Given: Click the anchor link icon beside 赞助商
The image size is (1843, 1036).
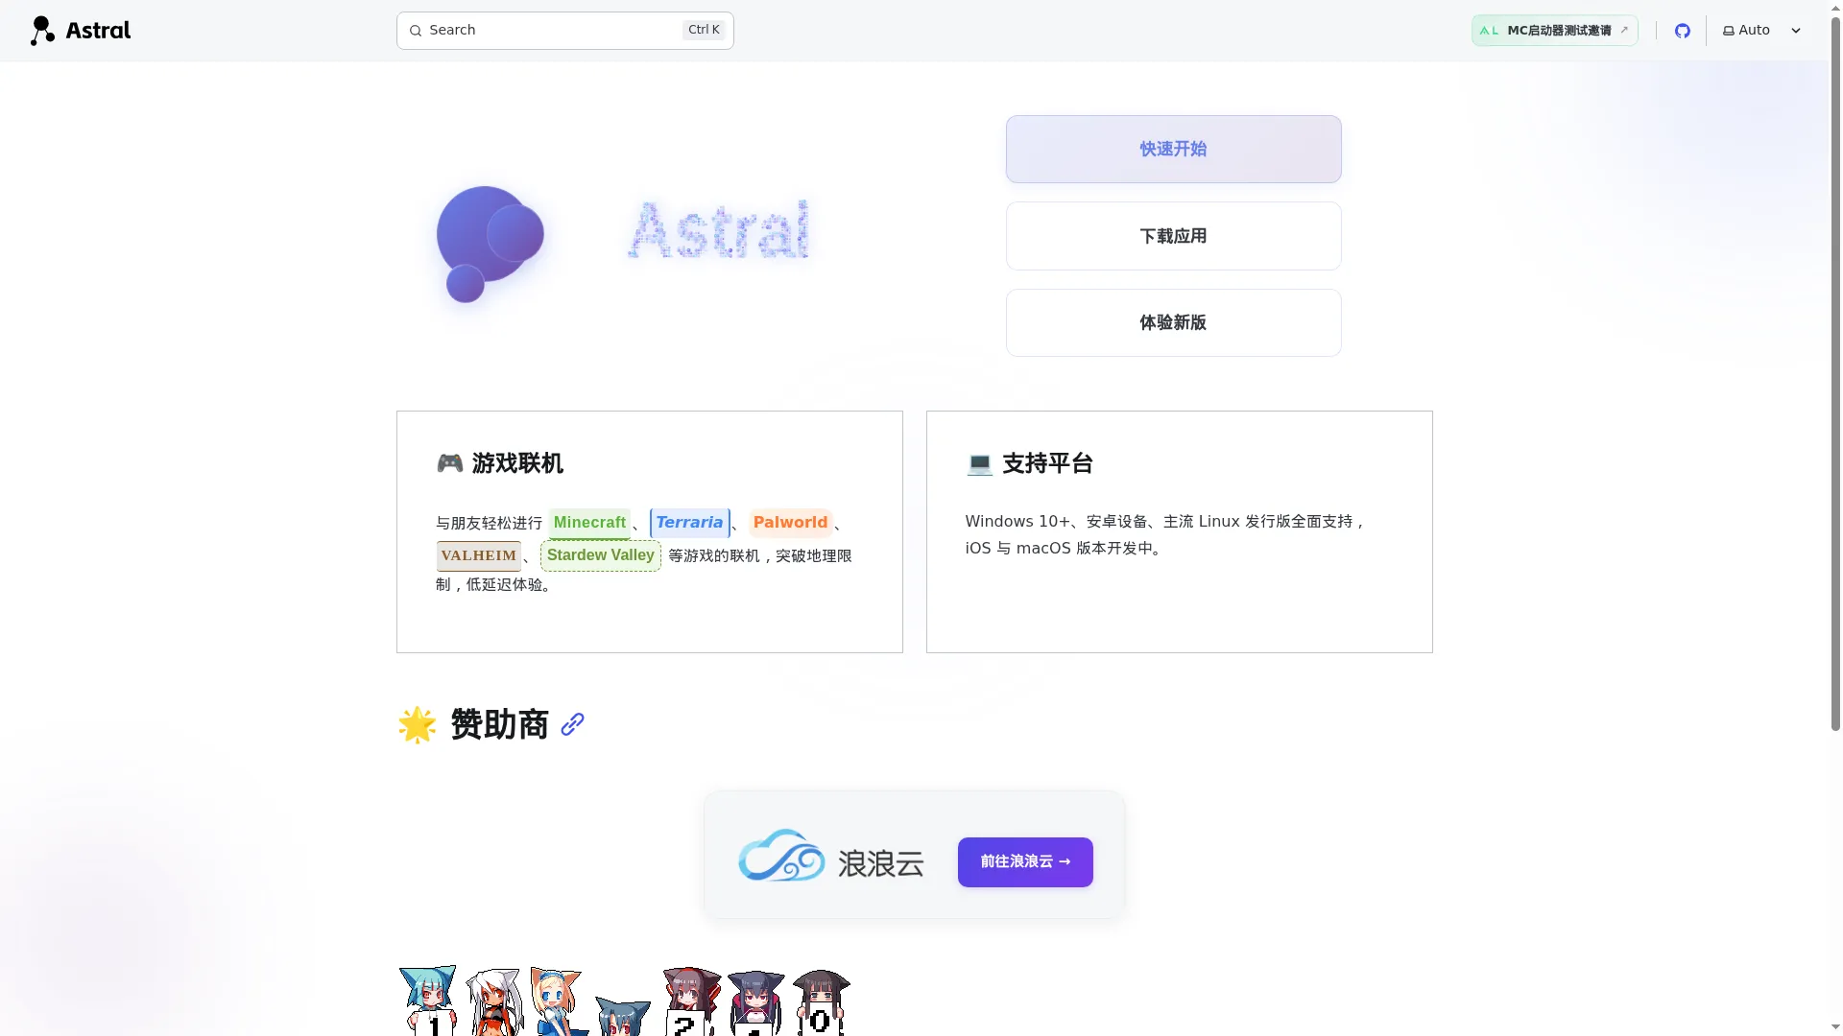Looking at the screenshot, I should tap(573, 724).
